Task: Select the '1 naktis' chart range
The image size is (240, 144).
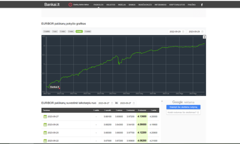Action: click(47, 31)
